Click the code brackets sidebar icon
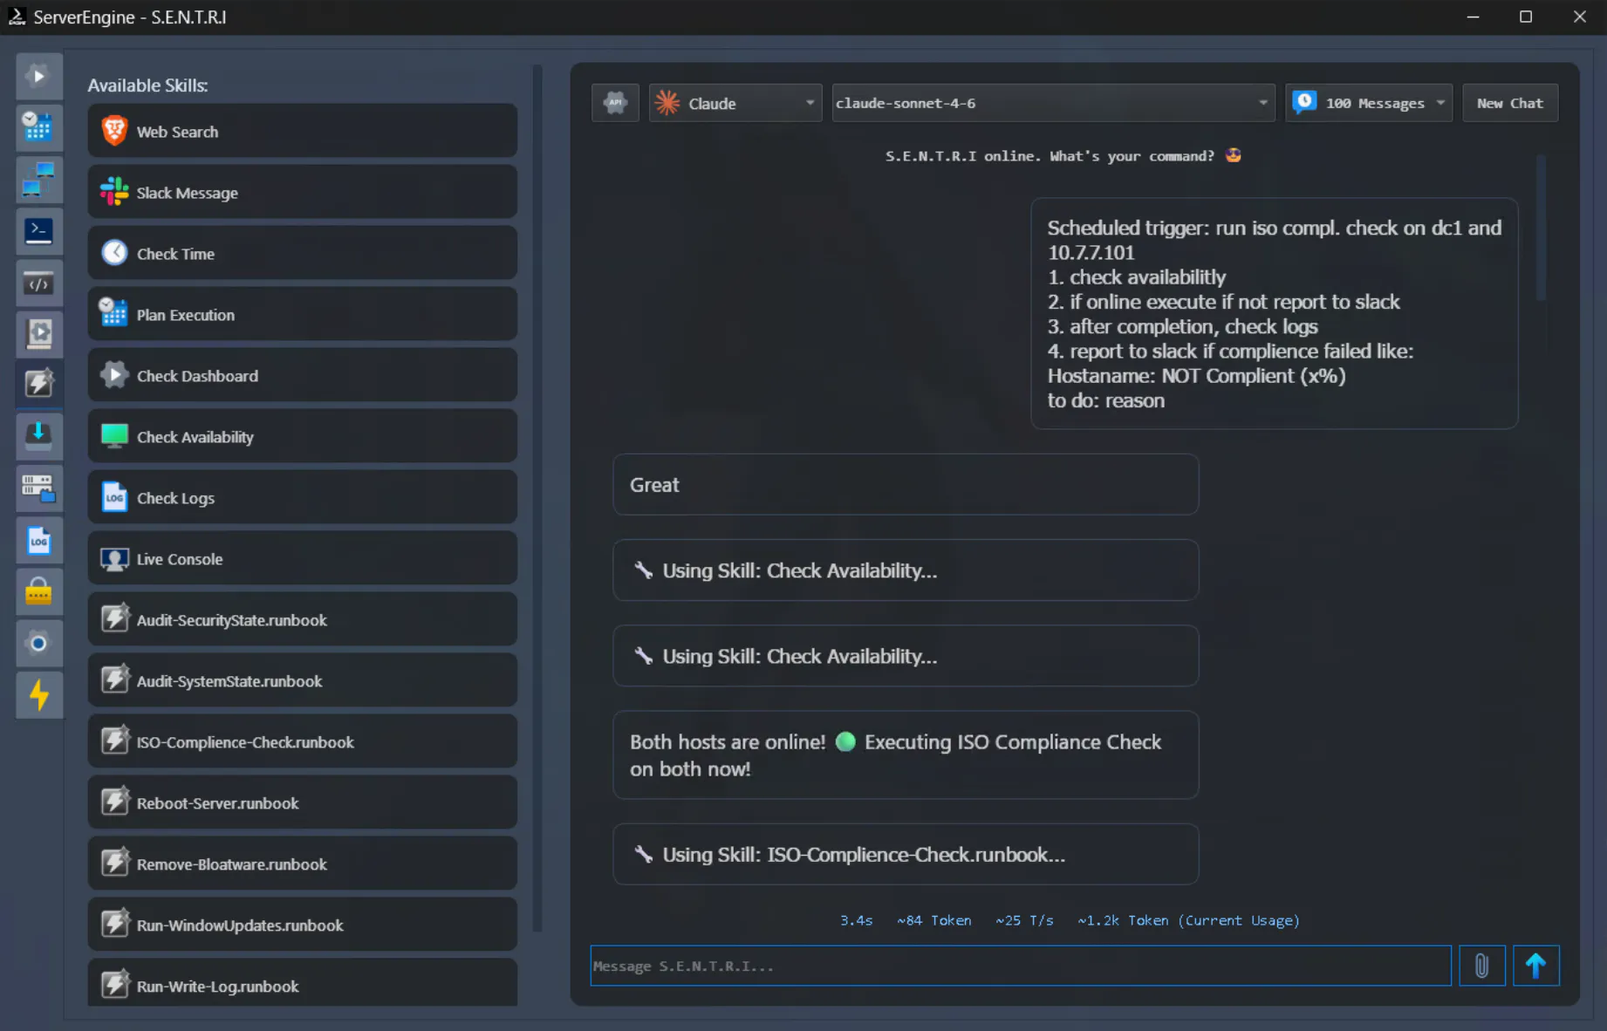Image resolution: width=1607 pixels, height=1031 pixels. (38, 283)
